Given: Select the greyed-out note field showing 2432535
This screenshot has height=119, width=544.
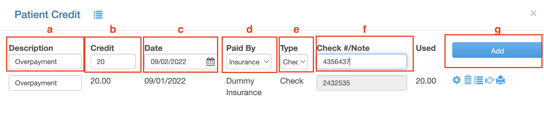Looking at the screenshot, I should point(362,83).
